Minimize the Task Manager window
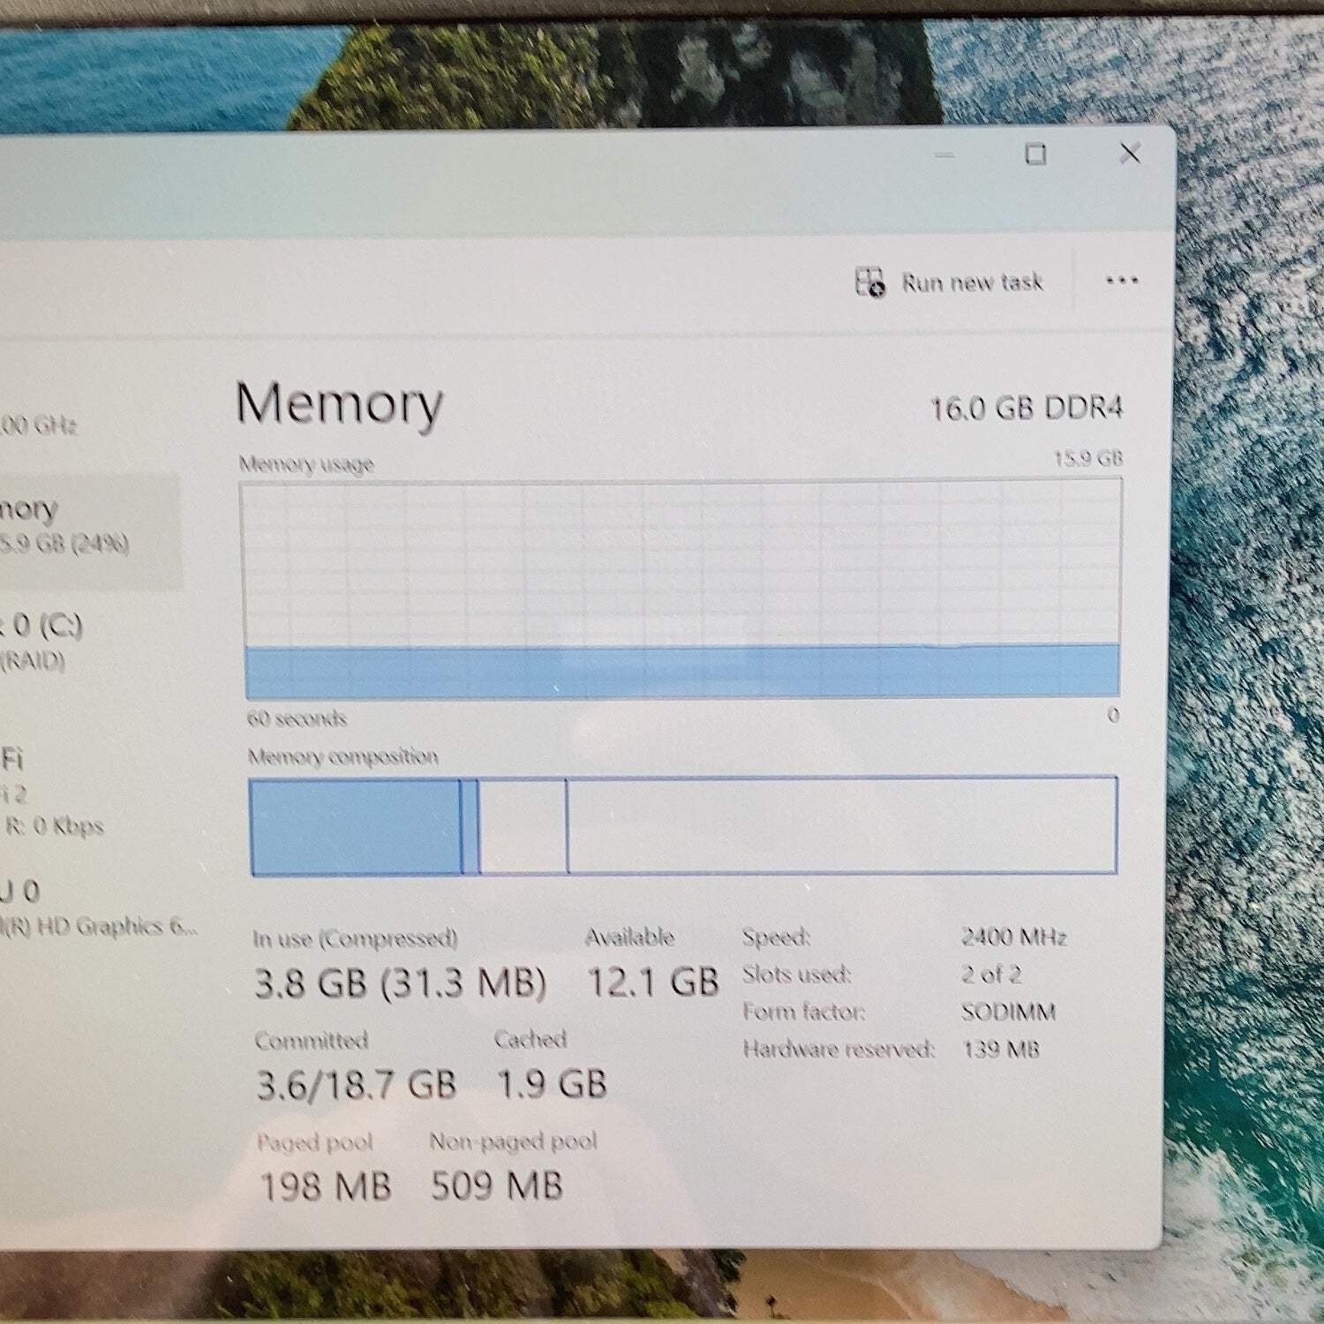The image size is (1324, 1324). 944,155
